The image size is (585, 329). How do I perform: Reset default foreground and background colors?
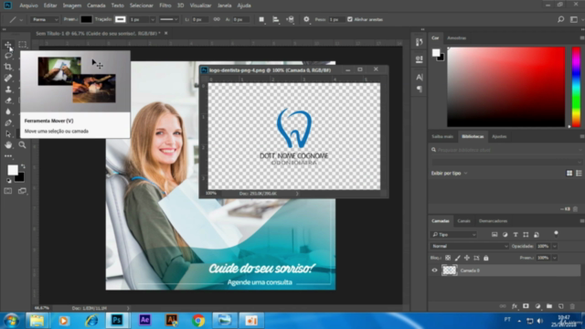click(8, 181)
